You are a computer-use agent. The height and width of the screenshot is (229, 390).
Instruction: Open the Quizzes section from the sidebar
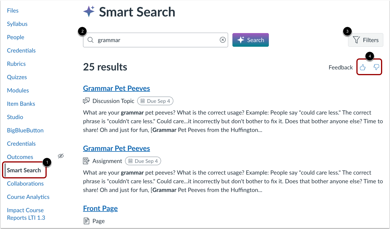[x=17, y=77]
